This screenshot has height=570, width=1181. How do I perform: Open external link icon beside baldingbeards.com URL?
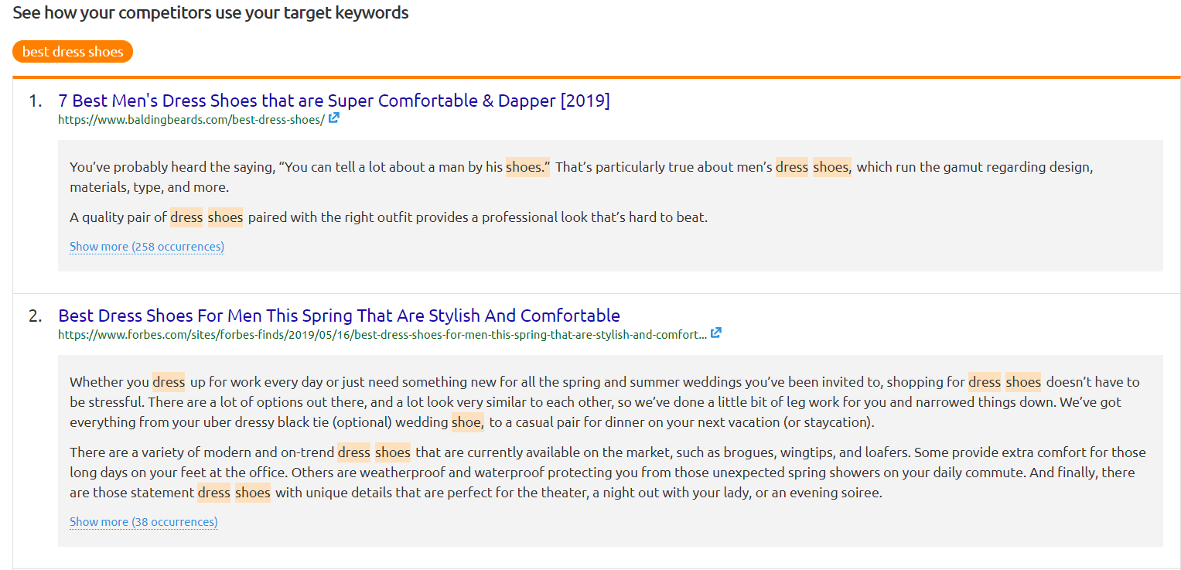[333, 118]
